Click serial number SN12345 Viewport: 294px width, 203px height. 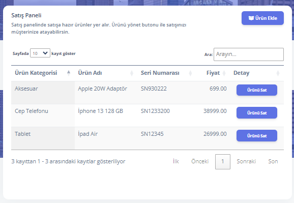[x=152, y=134]
